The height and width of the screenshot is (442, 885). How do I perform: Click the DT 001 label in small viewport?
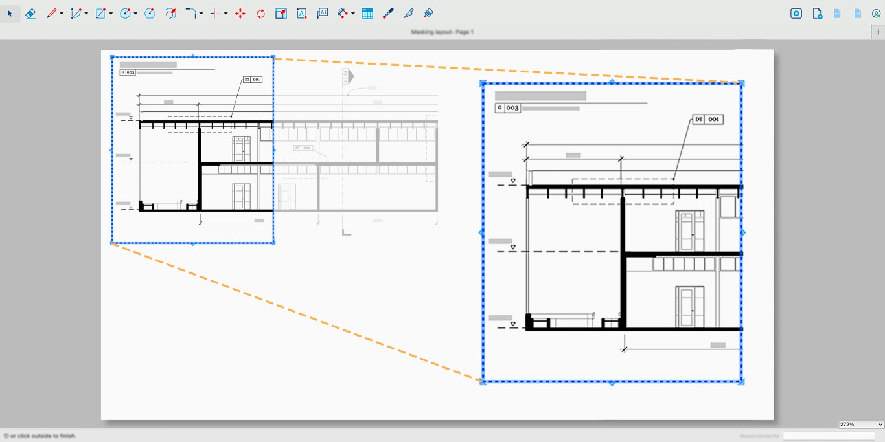tap(253, 80)
